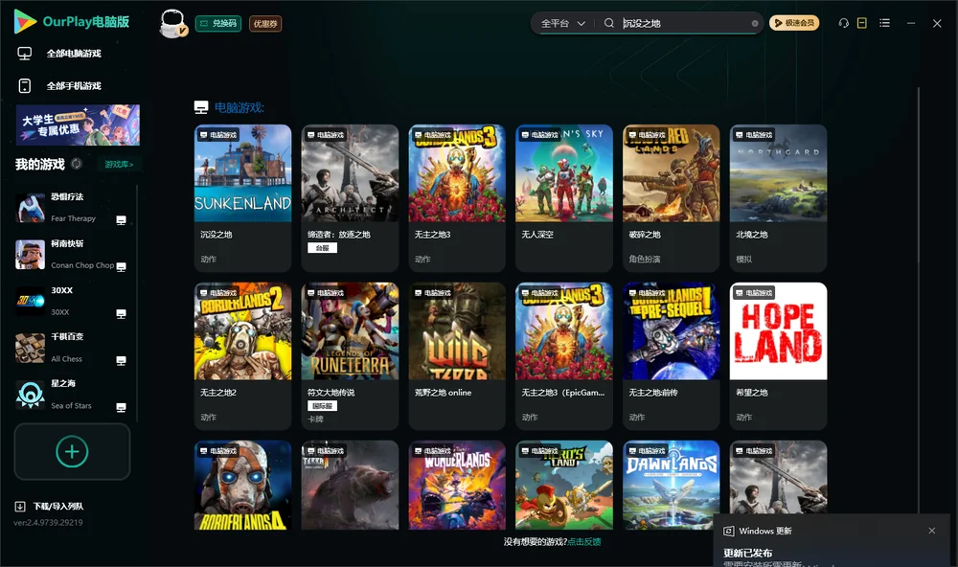The height and width of the screenshot is (567, 958).
Task: Open the Sunkenland 沉没之地 game card
Action: (x=242, y=198)
